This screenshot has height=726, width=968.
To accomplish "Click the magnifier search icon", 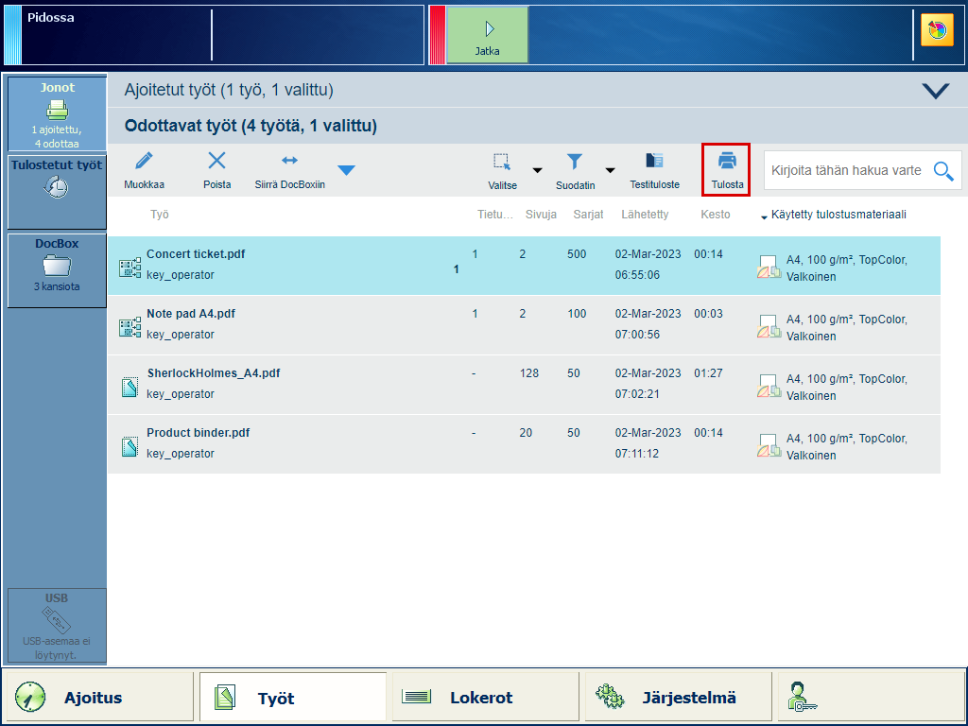I will pyautogui.click(x=943, y=170).
